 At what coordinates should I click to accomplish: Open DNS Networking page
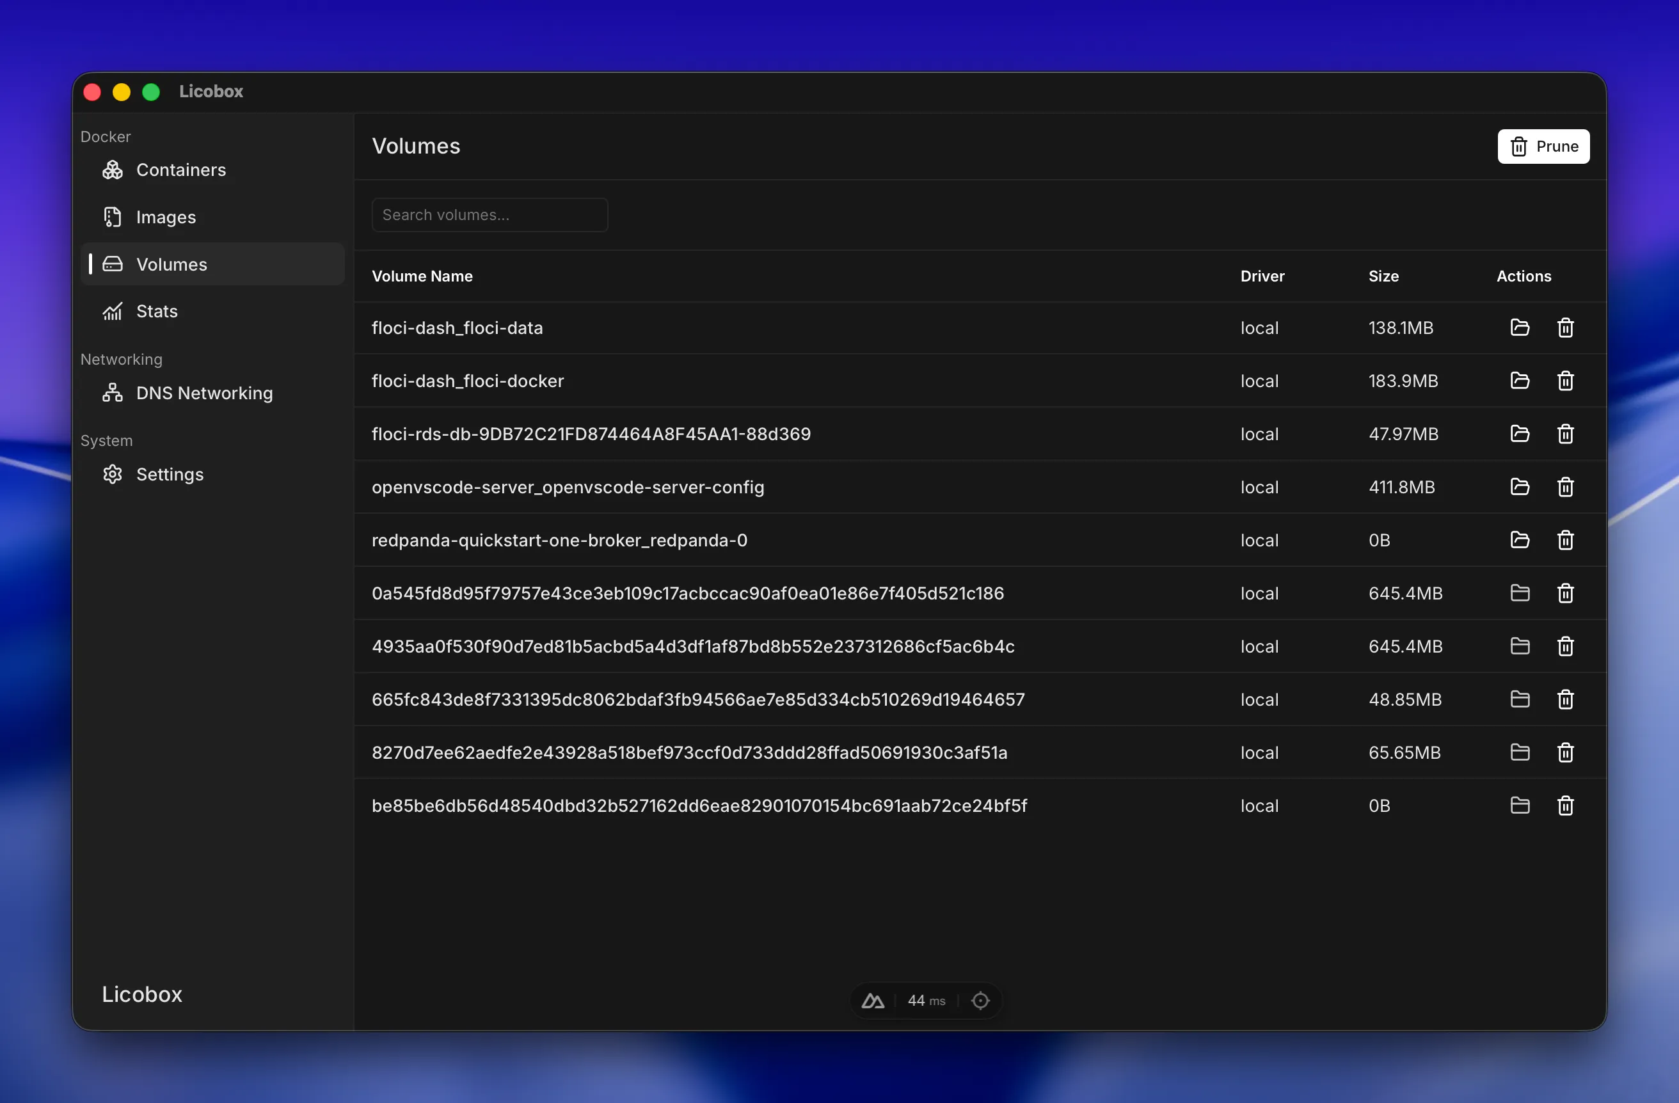212,393
